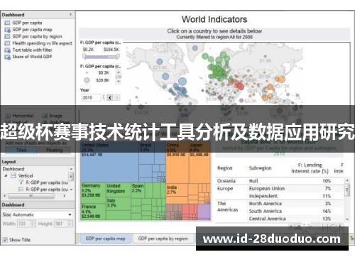The width and height of the screenshot is (355, 257).
Task: Select the Spain treemap cell
Action: (138, 190)
